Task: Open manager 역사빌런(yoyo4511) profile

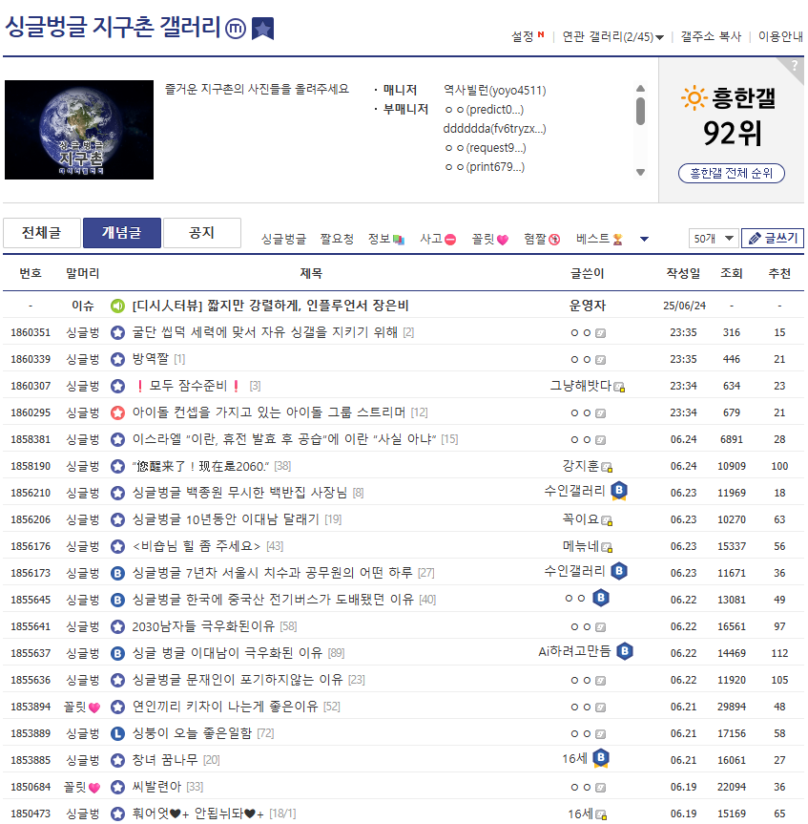Action: (x=494, y=91)
